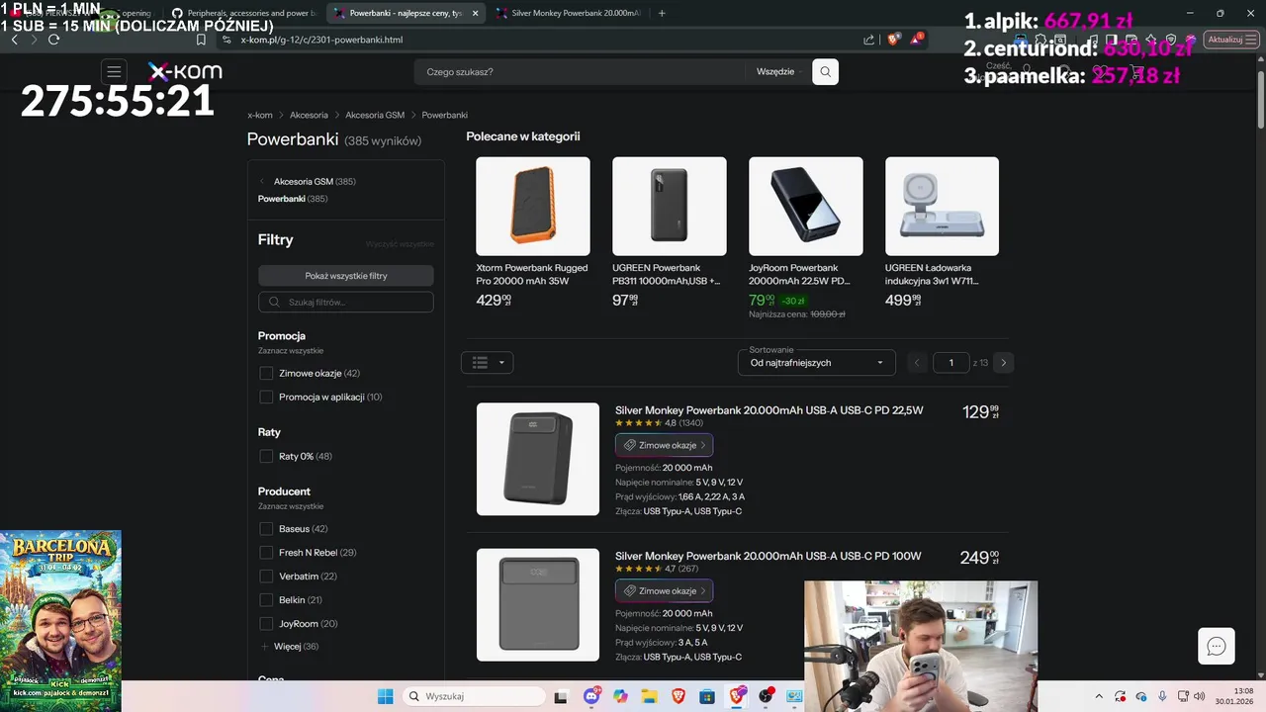
Task: Open Akcesoria GSM (385) category link
Action: (315, 182)
